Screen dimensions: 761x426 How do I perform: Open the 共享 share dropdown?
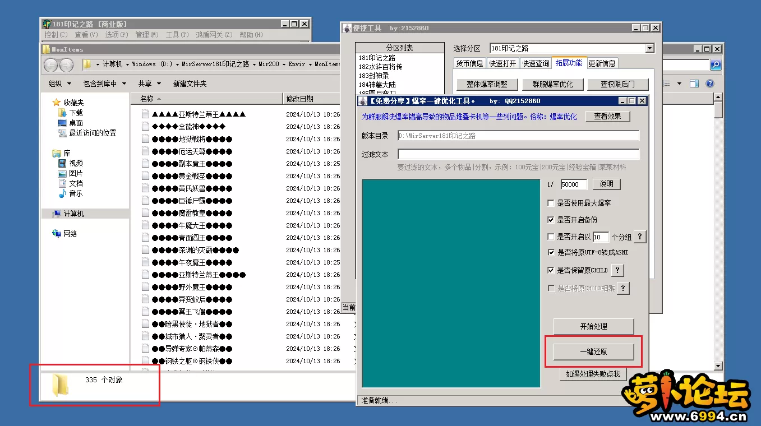tap(150, 84)
